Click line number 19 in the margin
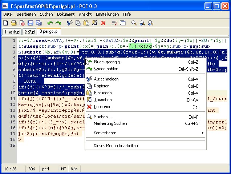 click(13, 145)
